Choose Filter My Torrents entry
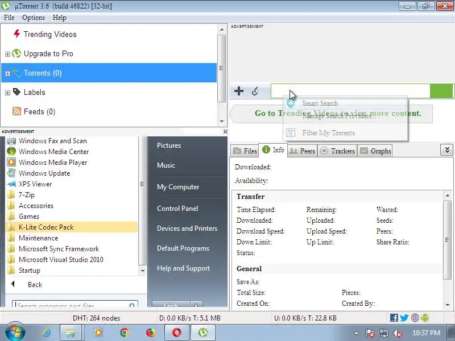Screen dimensions: 455x341 [x=345, y=133]
